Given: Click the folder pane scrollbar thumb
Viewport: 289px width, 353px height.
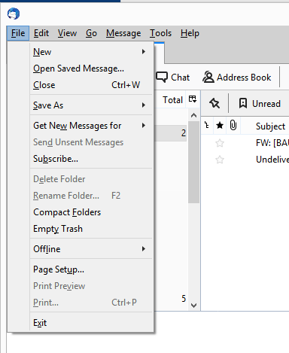Looking at the screenshot, I should tap(193, 162).
